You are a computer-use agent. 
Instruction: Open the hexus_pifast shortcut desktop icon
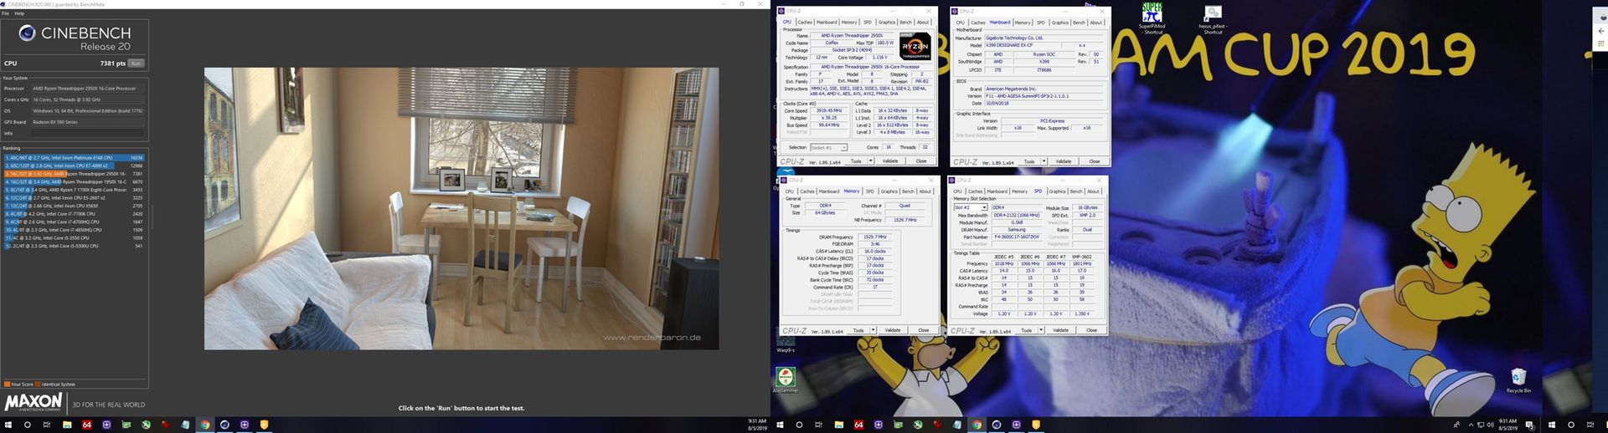1213,19
